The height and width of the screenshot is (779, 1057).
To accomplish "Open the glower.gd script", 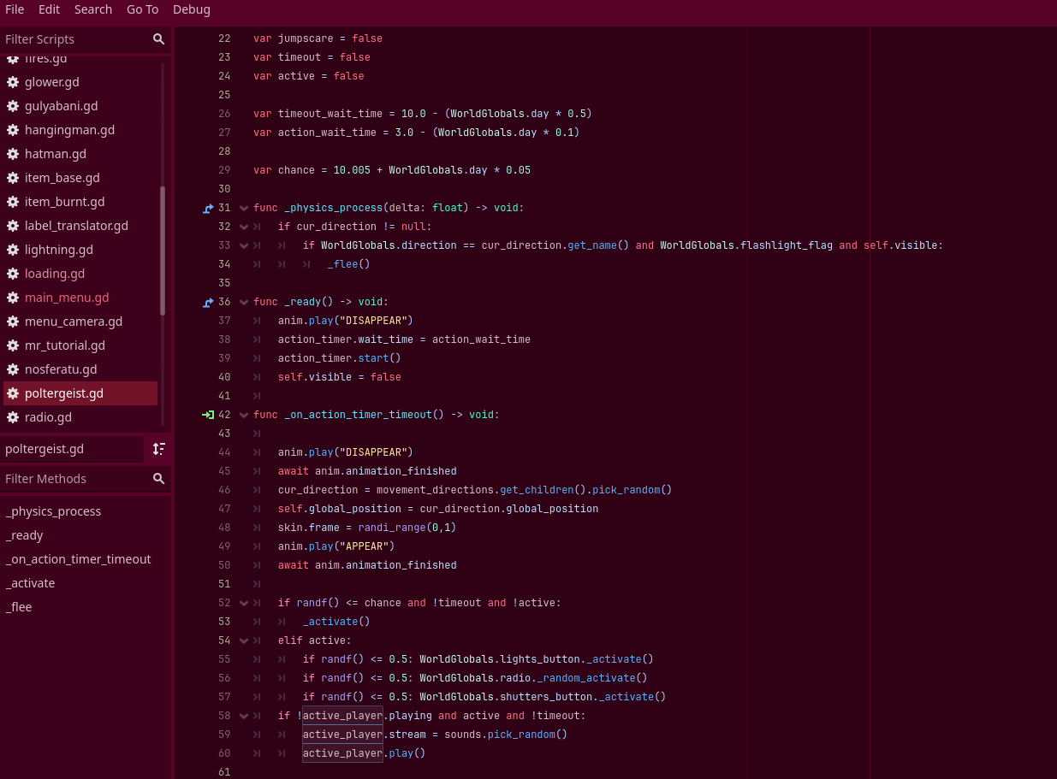I will [x=52, y=82].
